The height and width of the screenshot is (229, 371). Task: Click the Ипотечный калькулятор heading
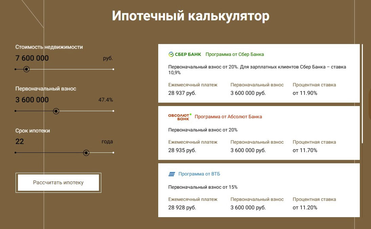tap(191, 16)
